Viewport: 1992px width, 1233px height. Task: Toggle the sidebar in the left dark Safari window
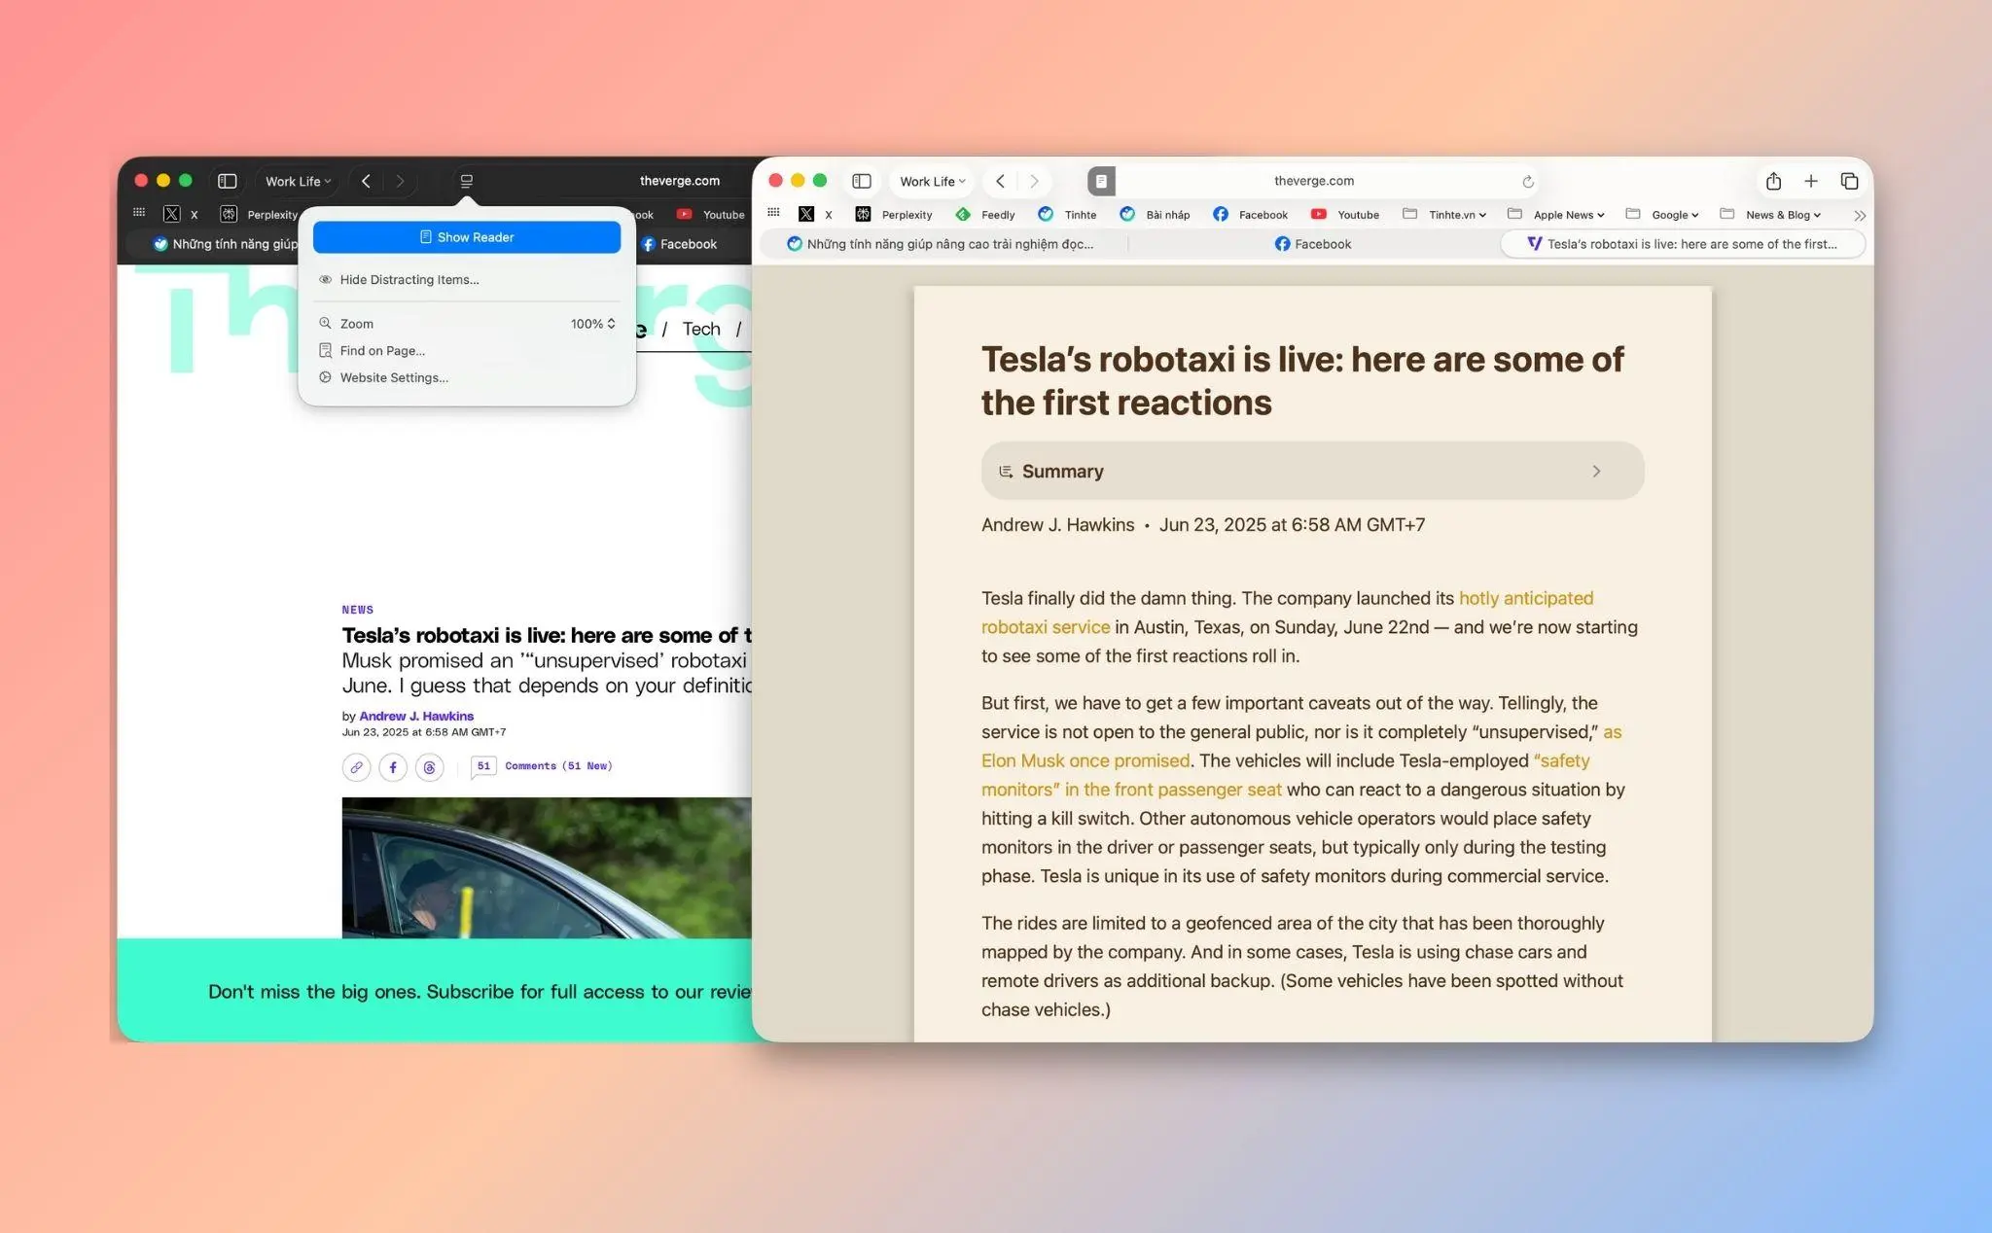(228, 181)
